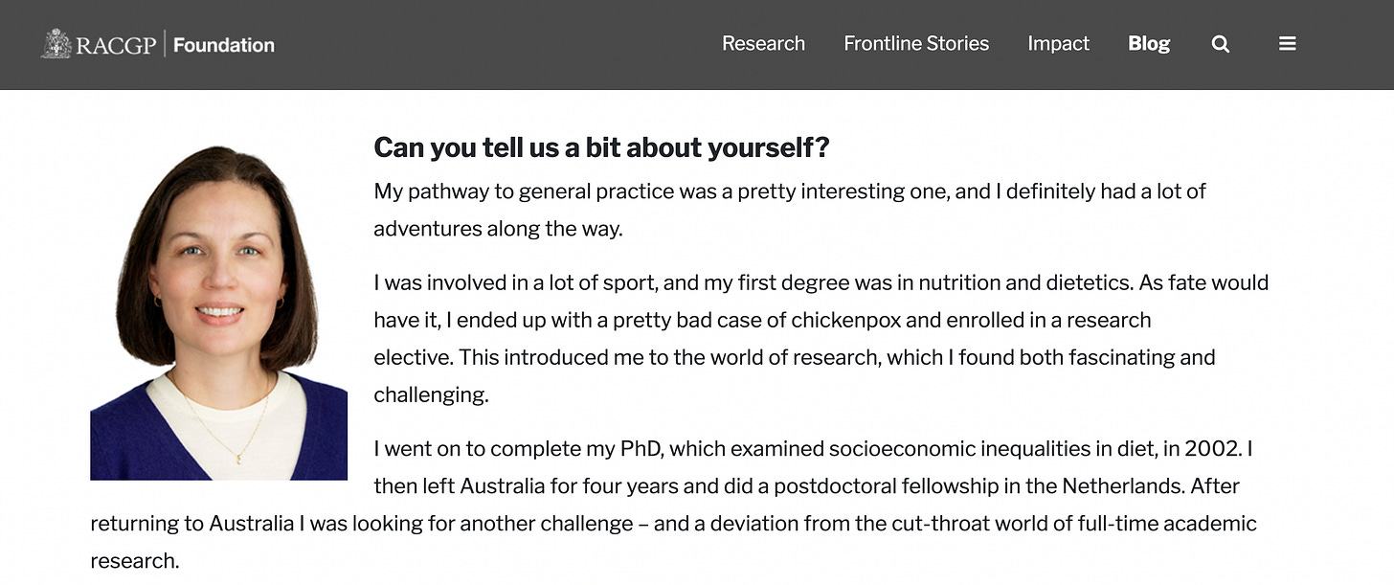The image size is (1394, 585).
Task: Go to the Research menu item
Action: (x=763, y=44)
